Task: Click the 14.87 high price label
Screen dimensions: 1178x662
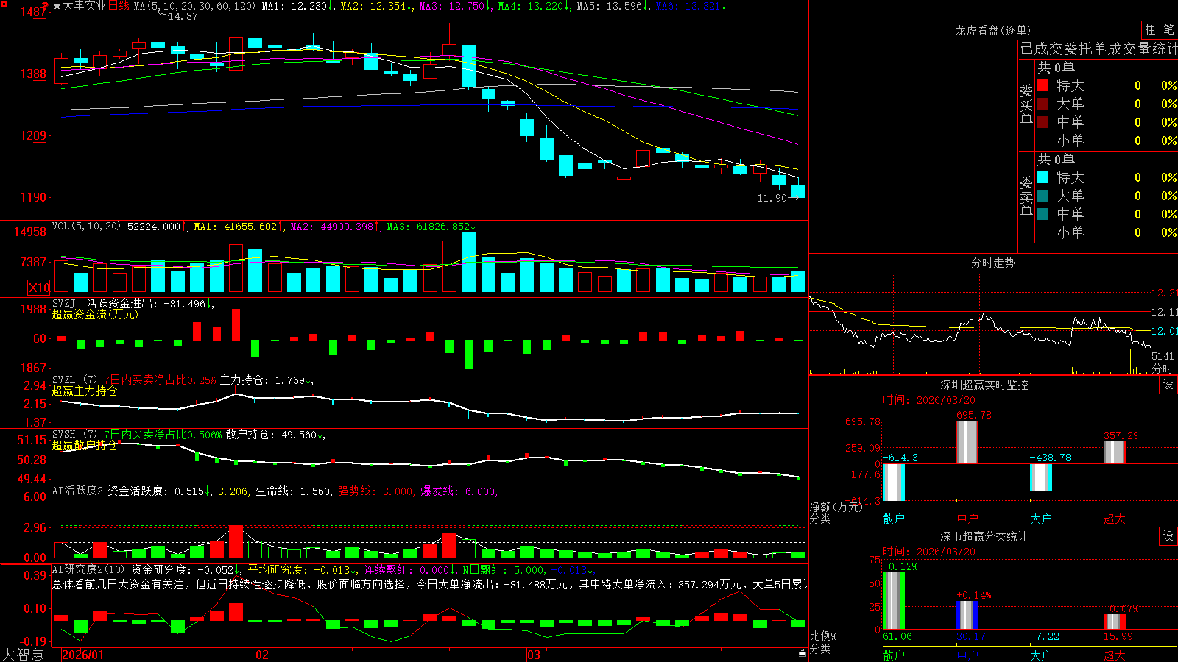Action: [183, 16]
